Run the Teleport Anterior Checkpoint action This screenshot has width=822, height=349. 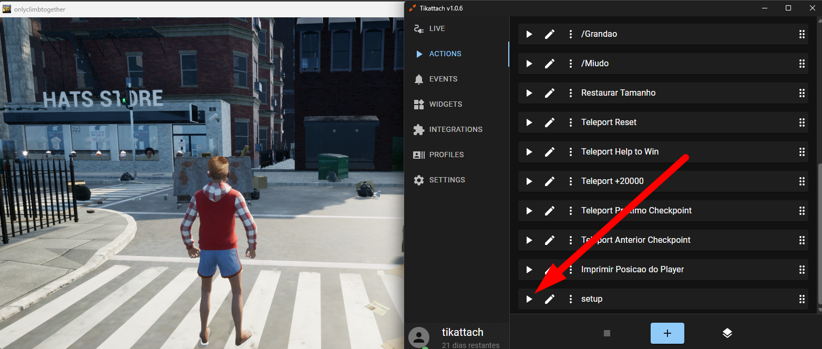529,240
